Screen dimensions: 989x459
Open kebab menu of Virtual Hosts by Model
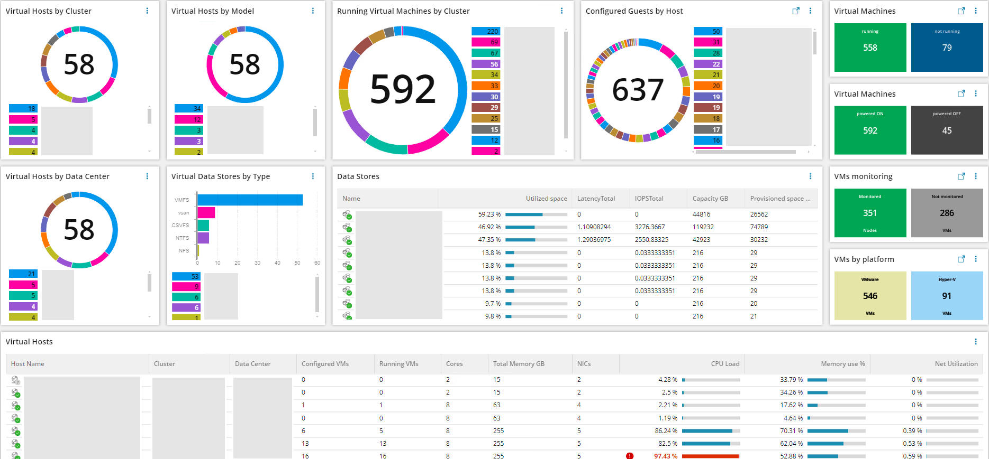(x=313, y=11)
